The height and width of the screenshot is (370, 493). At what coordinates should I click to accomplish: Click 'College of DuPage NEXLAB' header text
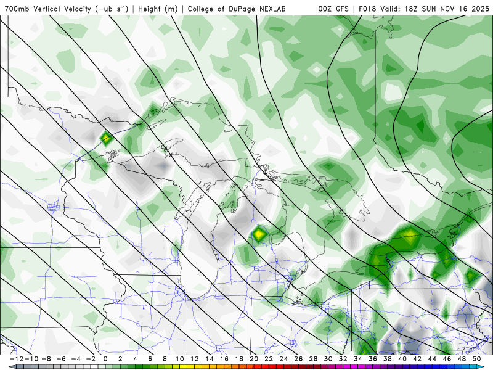pyautogui.click(x=237, y=9)
